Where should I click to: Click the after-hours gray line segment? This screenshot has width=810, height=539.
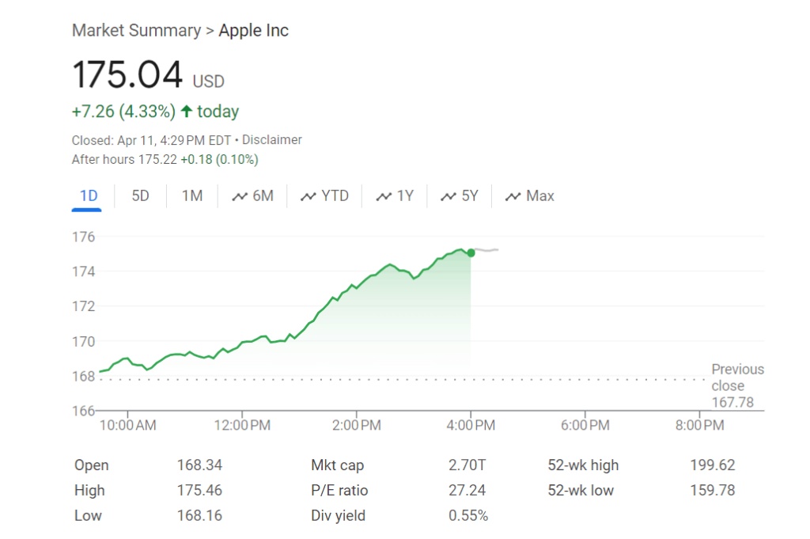tap(486, 250)
